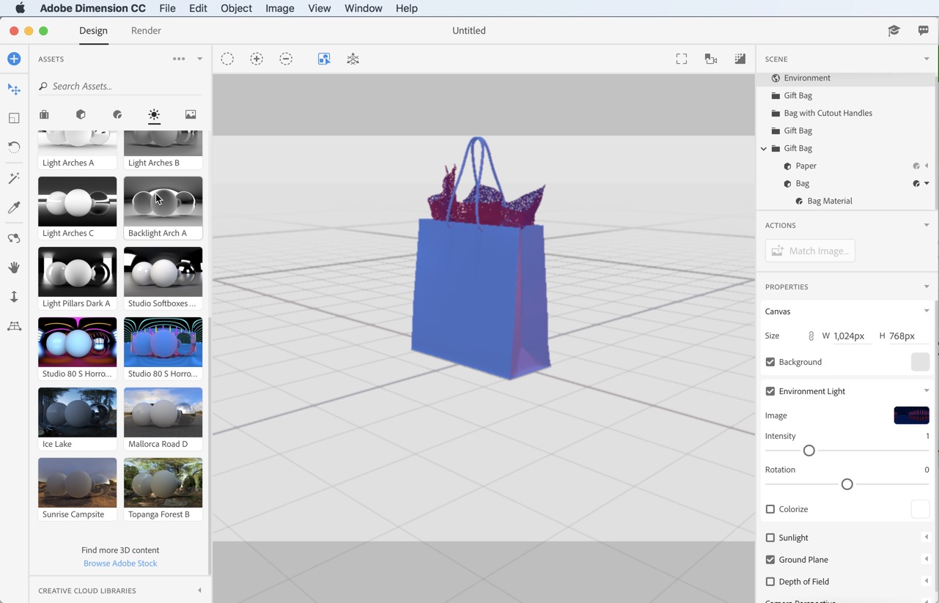The height and width of the screenshot is (603, 939).
Task: Collapse the Creative Cloud Libraries panel
Action: (x=199, y=591)
